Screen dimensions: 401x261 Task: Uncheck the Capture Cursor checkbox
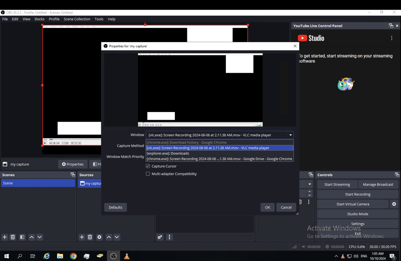coord(148,166)
